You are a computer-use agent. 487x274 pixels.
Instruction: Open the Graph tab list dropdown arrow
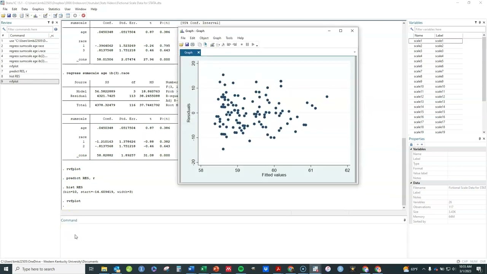tap(355, 53)
